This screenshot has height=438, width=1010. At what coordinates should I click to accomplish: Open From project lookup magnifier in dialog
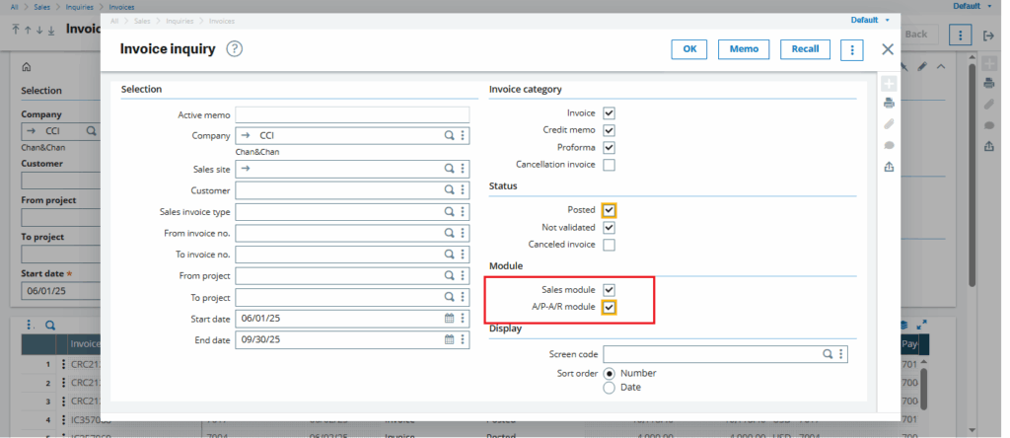pyautogui.click(x=449, y=275)
